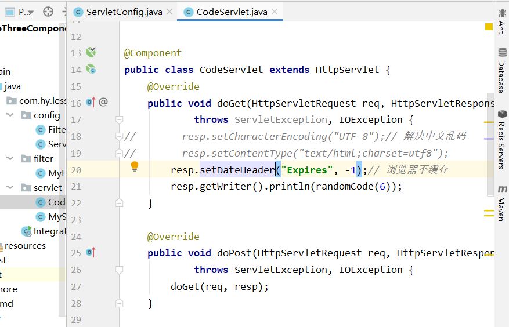Click the locate-in-project target icon
The width and height of the screenshot is (509, 327).
[x=48, y=12]
